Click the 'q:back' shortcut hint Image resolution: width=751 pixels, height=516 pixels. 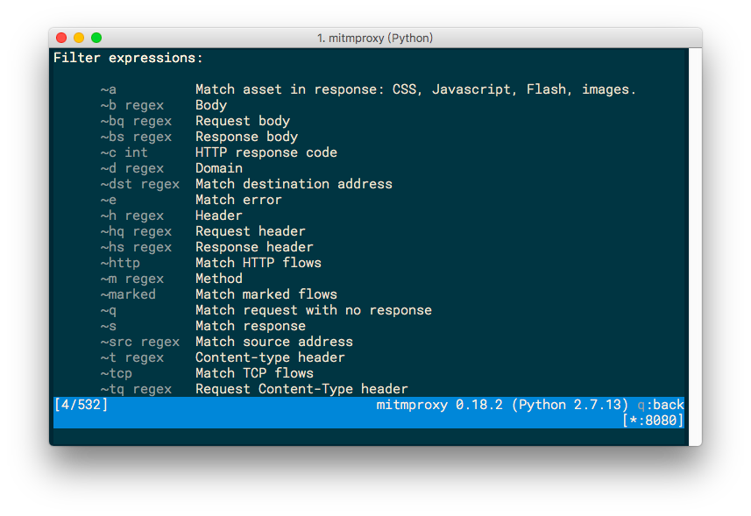(661, 405)
